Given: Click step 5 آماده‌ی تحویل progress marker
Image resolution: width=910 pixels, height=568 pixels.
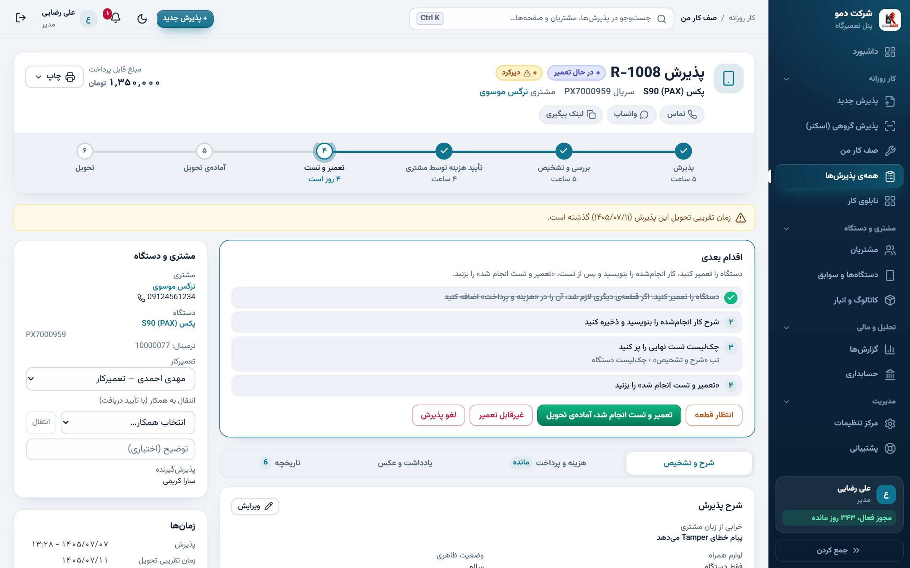Looking at the screenshot, I should [x=204, y=151].
